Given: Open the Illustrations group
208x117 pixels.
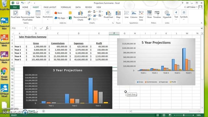Looking at the screenshot, I should point(48,15).
